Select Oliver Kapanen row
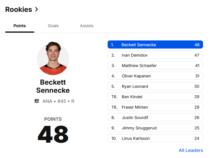Screen dimensions: 210x158 [x=155, y=76]
